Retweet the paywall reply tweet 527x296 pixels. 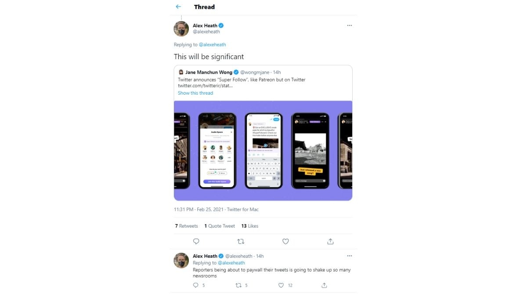[x=238, y=285]
